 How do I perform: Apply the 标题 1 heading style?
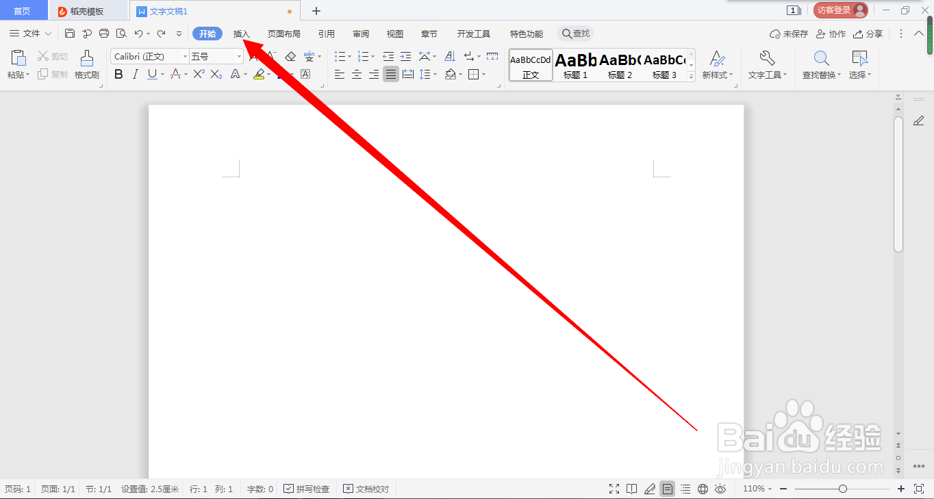click(576, 65)
